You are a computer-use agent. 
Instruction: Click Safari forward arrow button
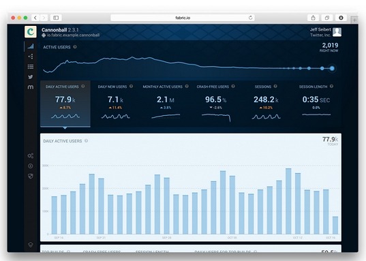pos(44,18)
